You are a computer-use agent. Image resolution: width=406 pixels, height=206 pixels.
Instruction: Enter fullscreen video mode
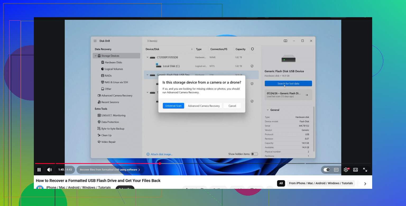coord(365,170)
